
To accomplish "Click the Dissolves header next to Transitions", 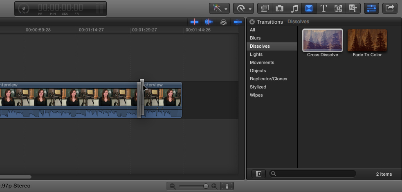I will point(298,22).
